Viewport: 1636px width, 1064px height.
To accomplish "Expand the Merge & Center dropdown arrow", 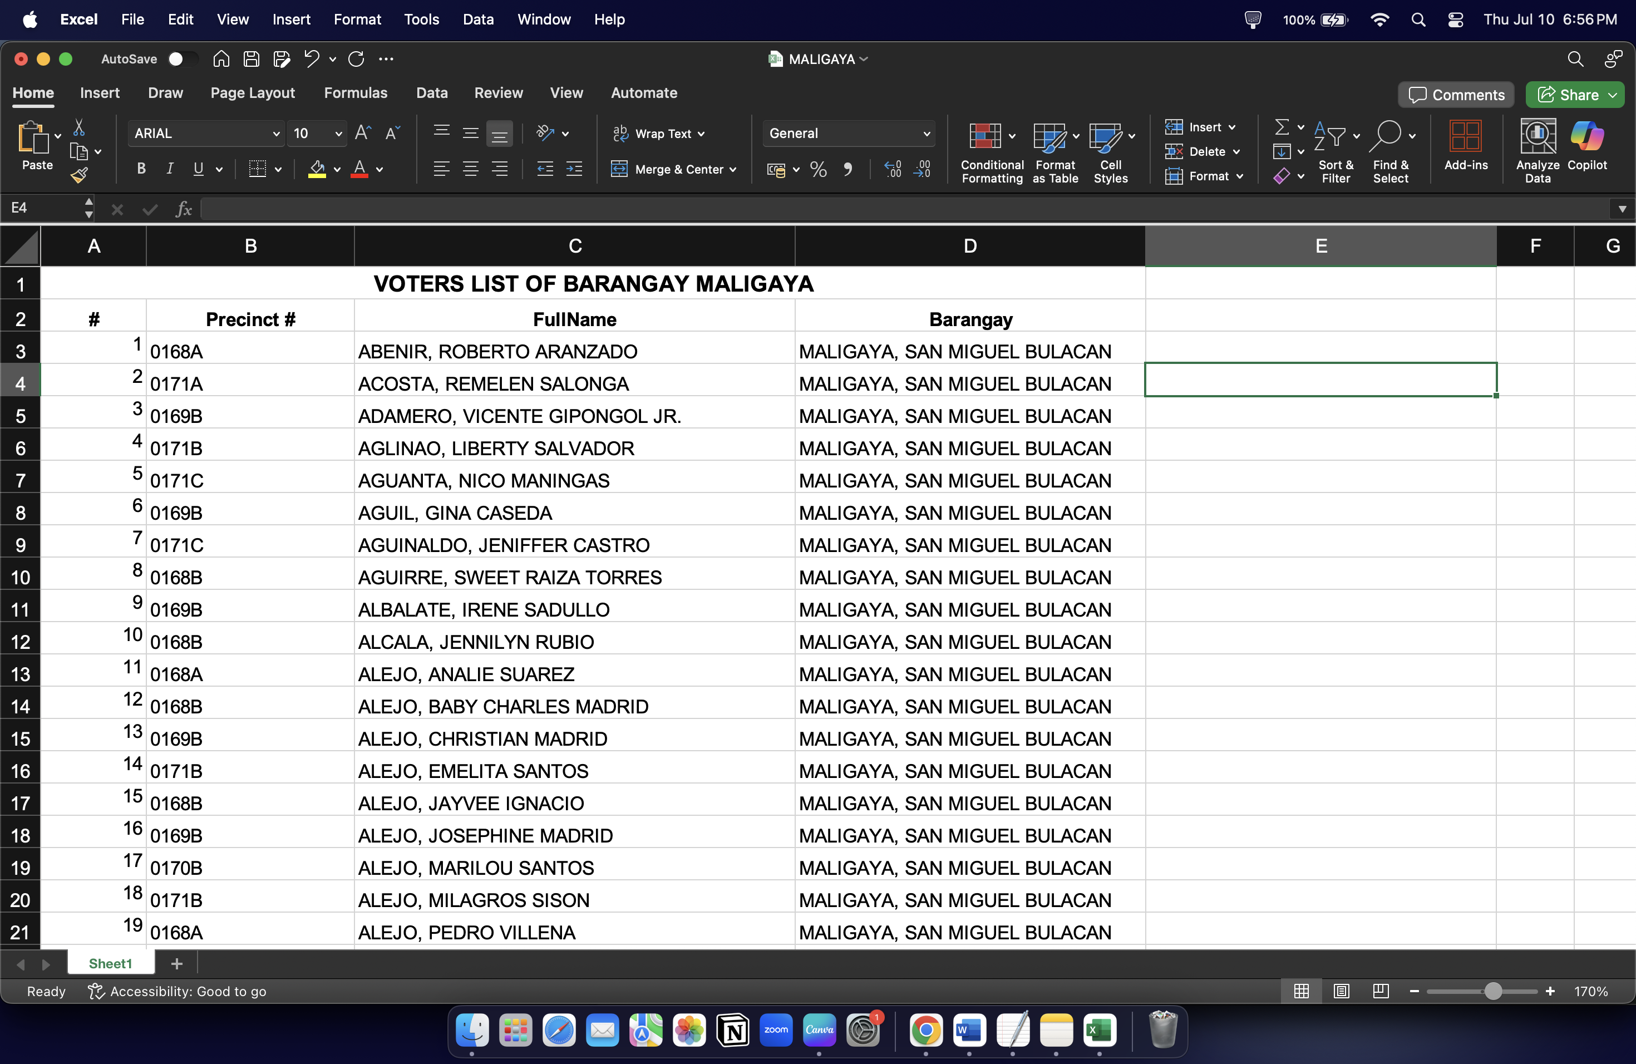I will pos(733,170).
